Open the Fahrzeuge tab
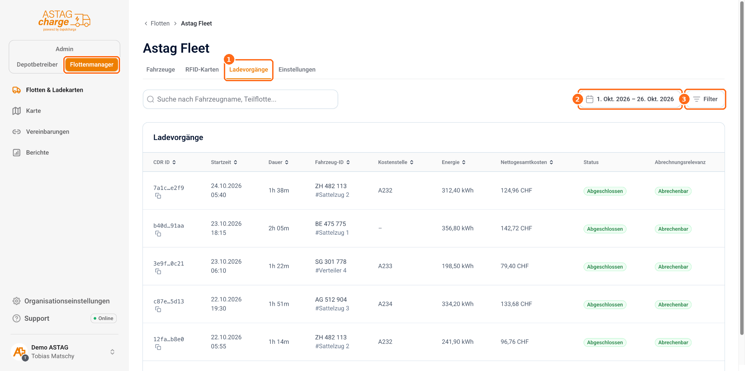The image size is (745, 371). pyautogui.click(x=161, y=70)
